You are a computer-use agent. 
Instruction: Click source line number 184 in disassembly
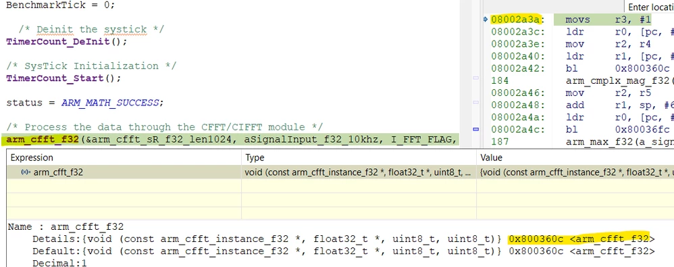(500, 80)
